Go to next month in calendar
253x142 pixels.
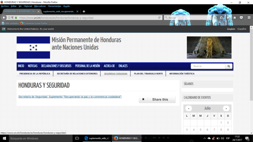pos(226,108)
